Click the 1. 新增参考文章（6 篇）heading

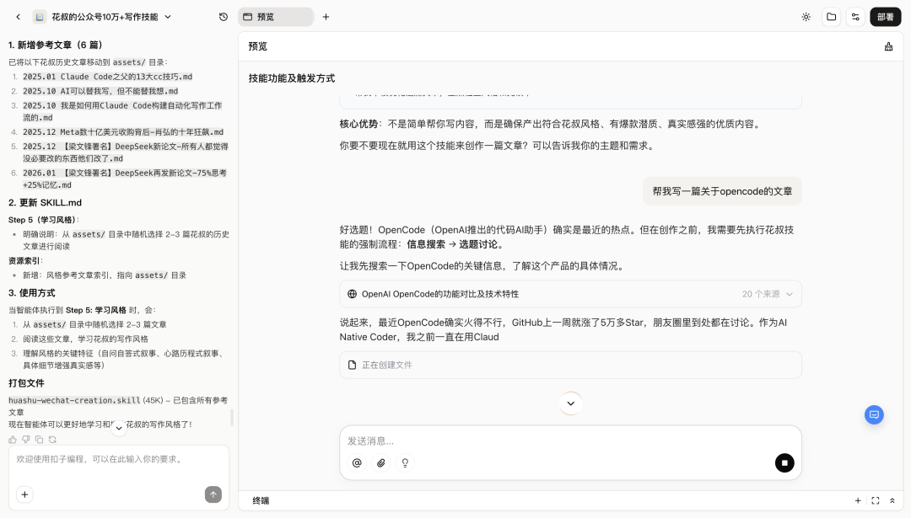(55, 45)
